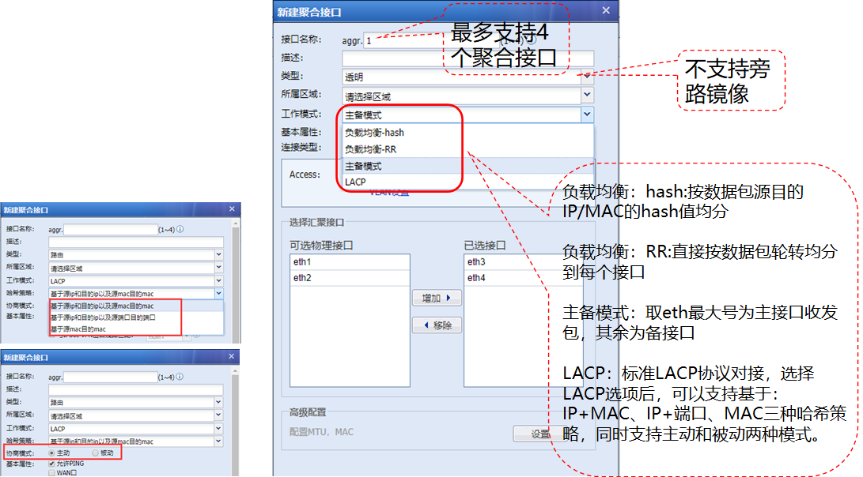Click 接口名称 field in 协商模式 dialog
This screenshot has height=477, width=863.
111,377
